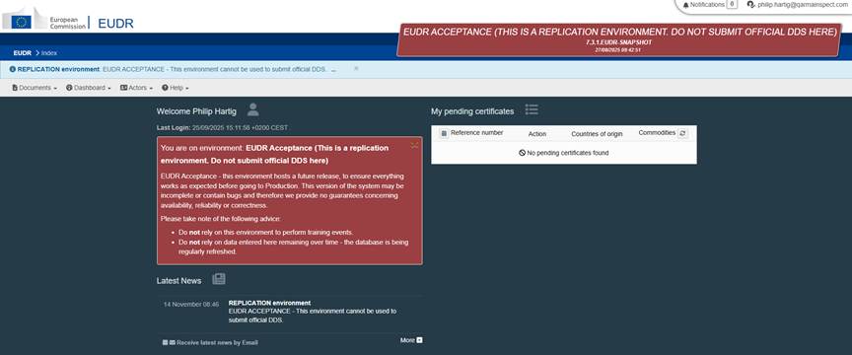Click the envelope icon by email subscription
Image resolution: width=852 pixels, height=355 pixels.
click(x=173, y=342)
